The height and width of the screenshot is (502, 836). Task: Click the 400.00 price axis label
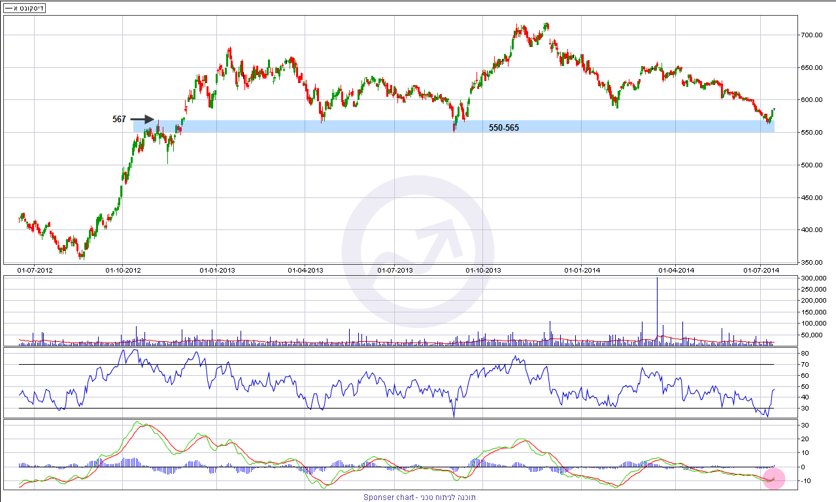(811, 230)
